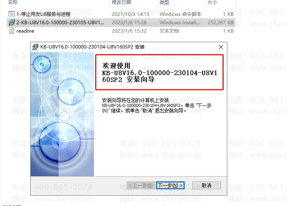The image size is (287, 206).
Task: Click the 2023/1/6 15:28 modified date cell
Action: pyautogui.click(x=129, y=23)
